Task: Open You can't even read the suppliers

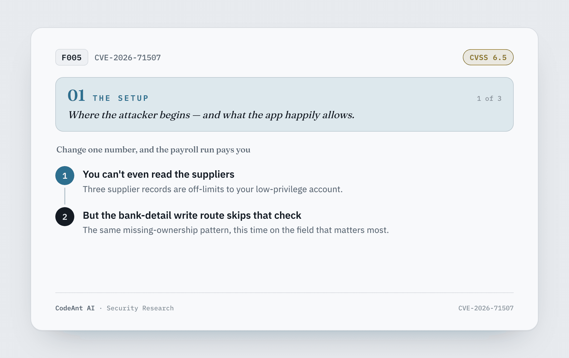Action: [159, 174]
